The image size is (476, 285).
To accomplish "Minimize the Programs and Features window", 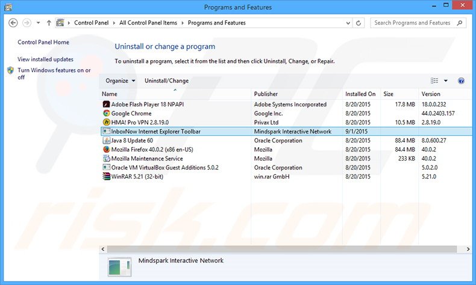I will pyautogui.click(x=434, y=5).
